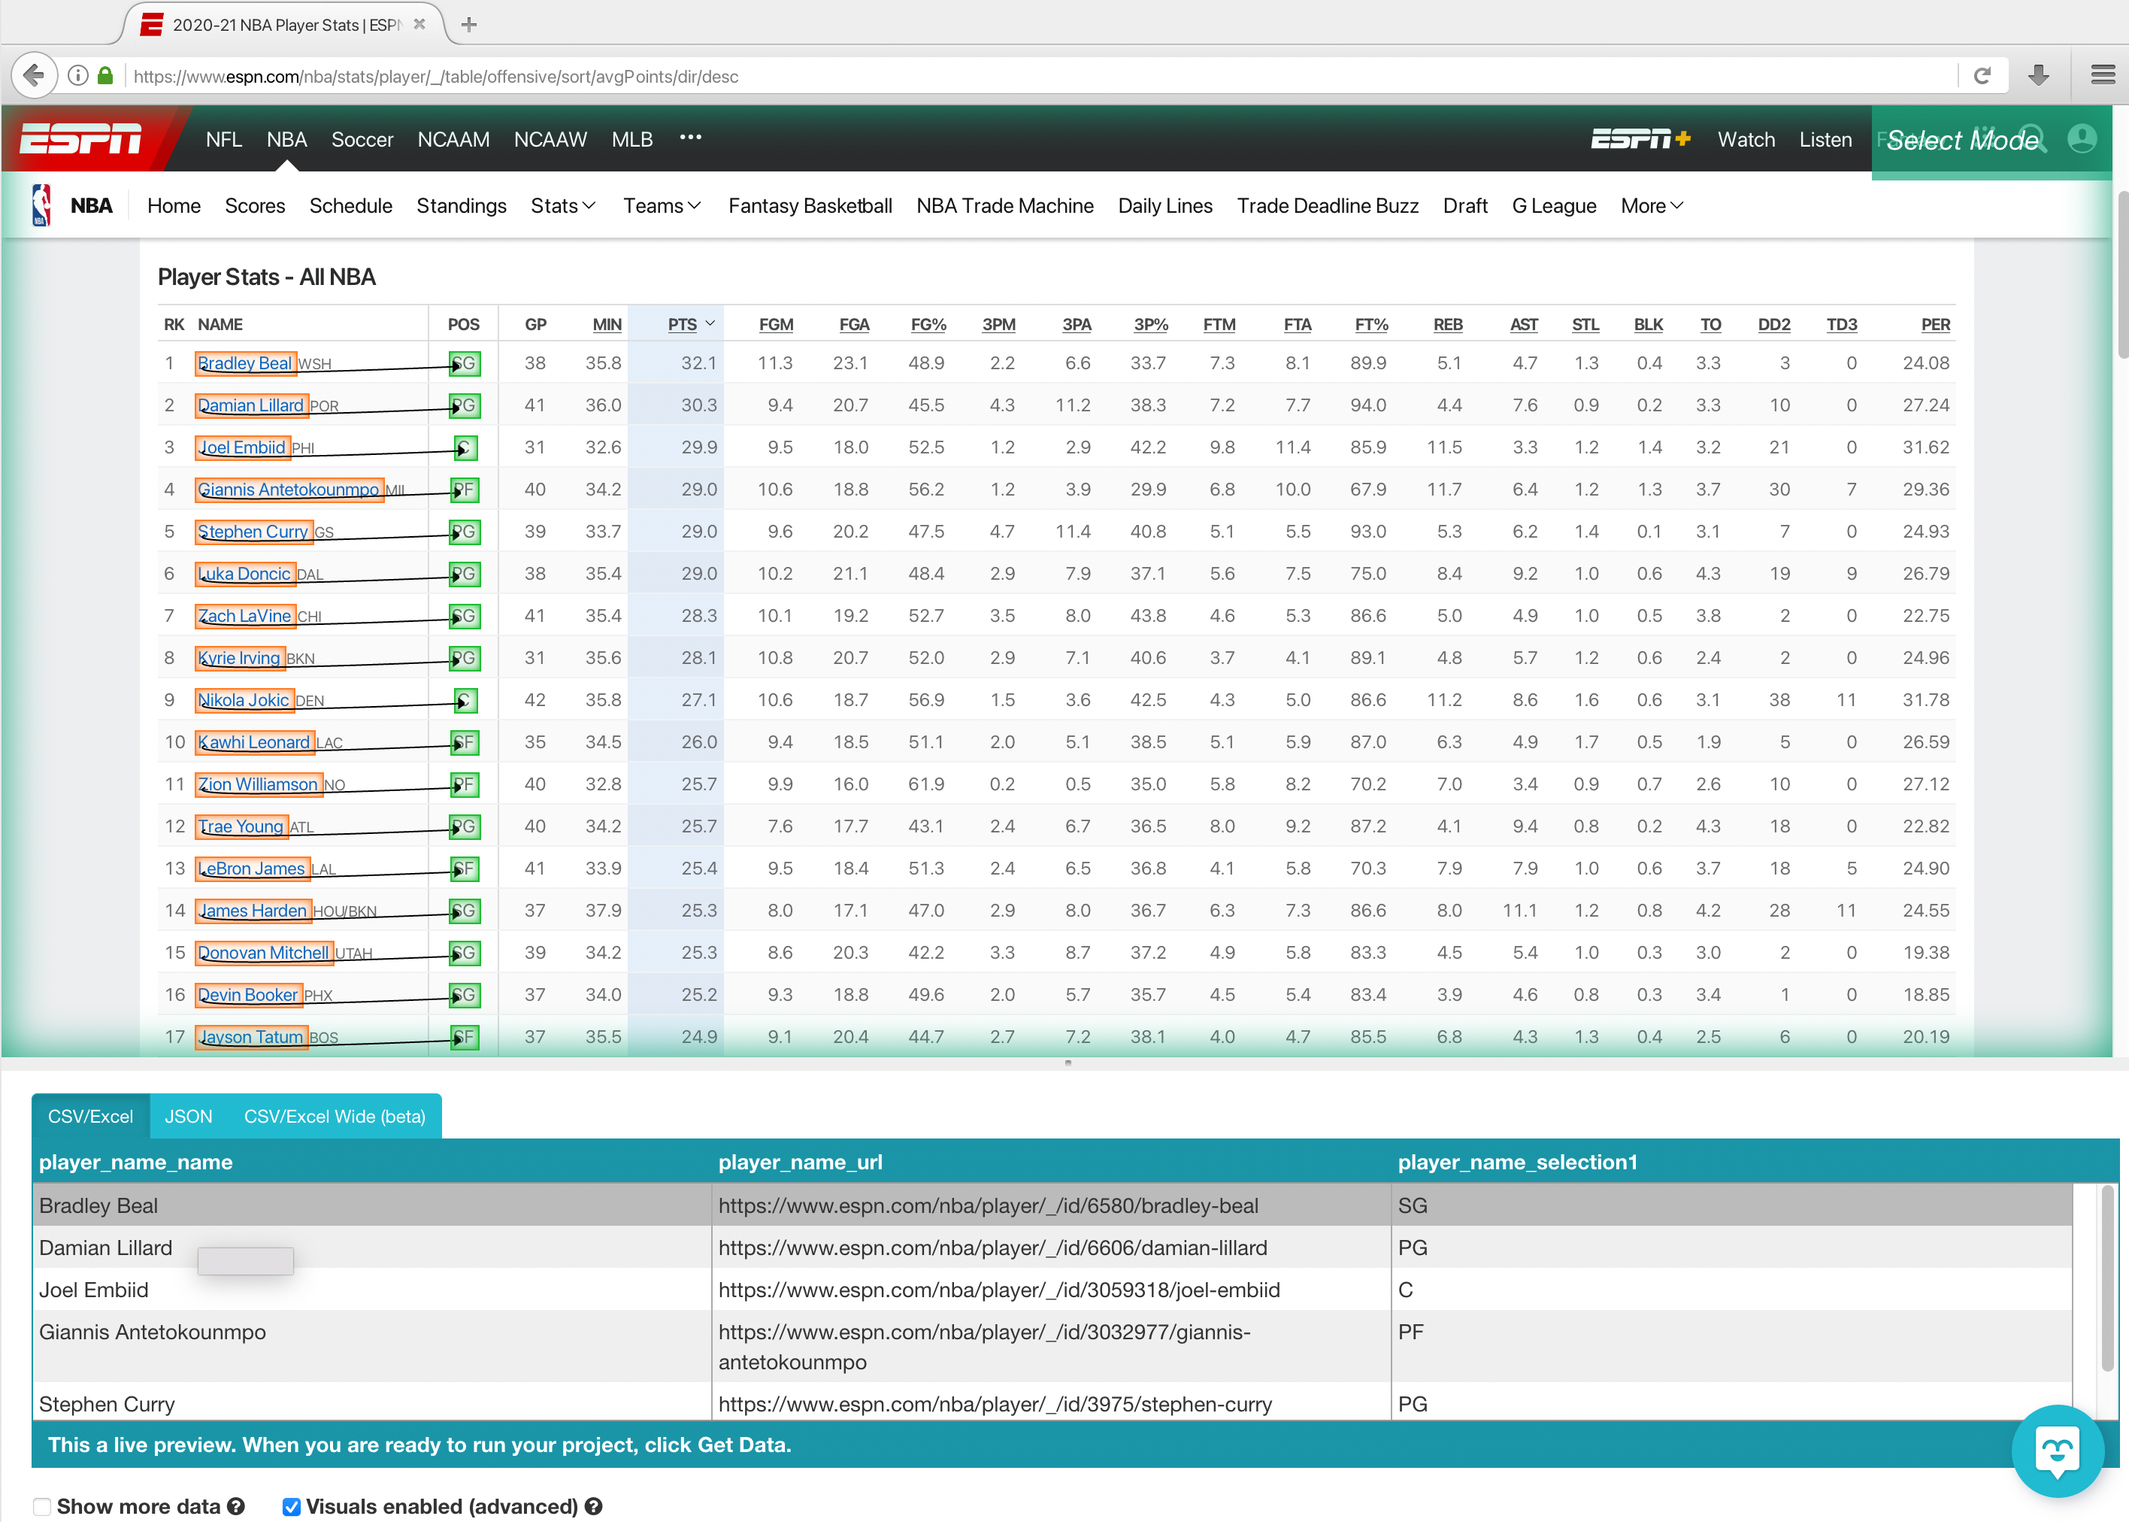The width and height of the screenshot is (2129, 1522).
Task: Click the data preview panel scrollbar
Action: click(x=2107, y=1279)
